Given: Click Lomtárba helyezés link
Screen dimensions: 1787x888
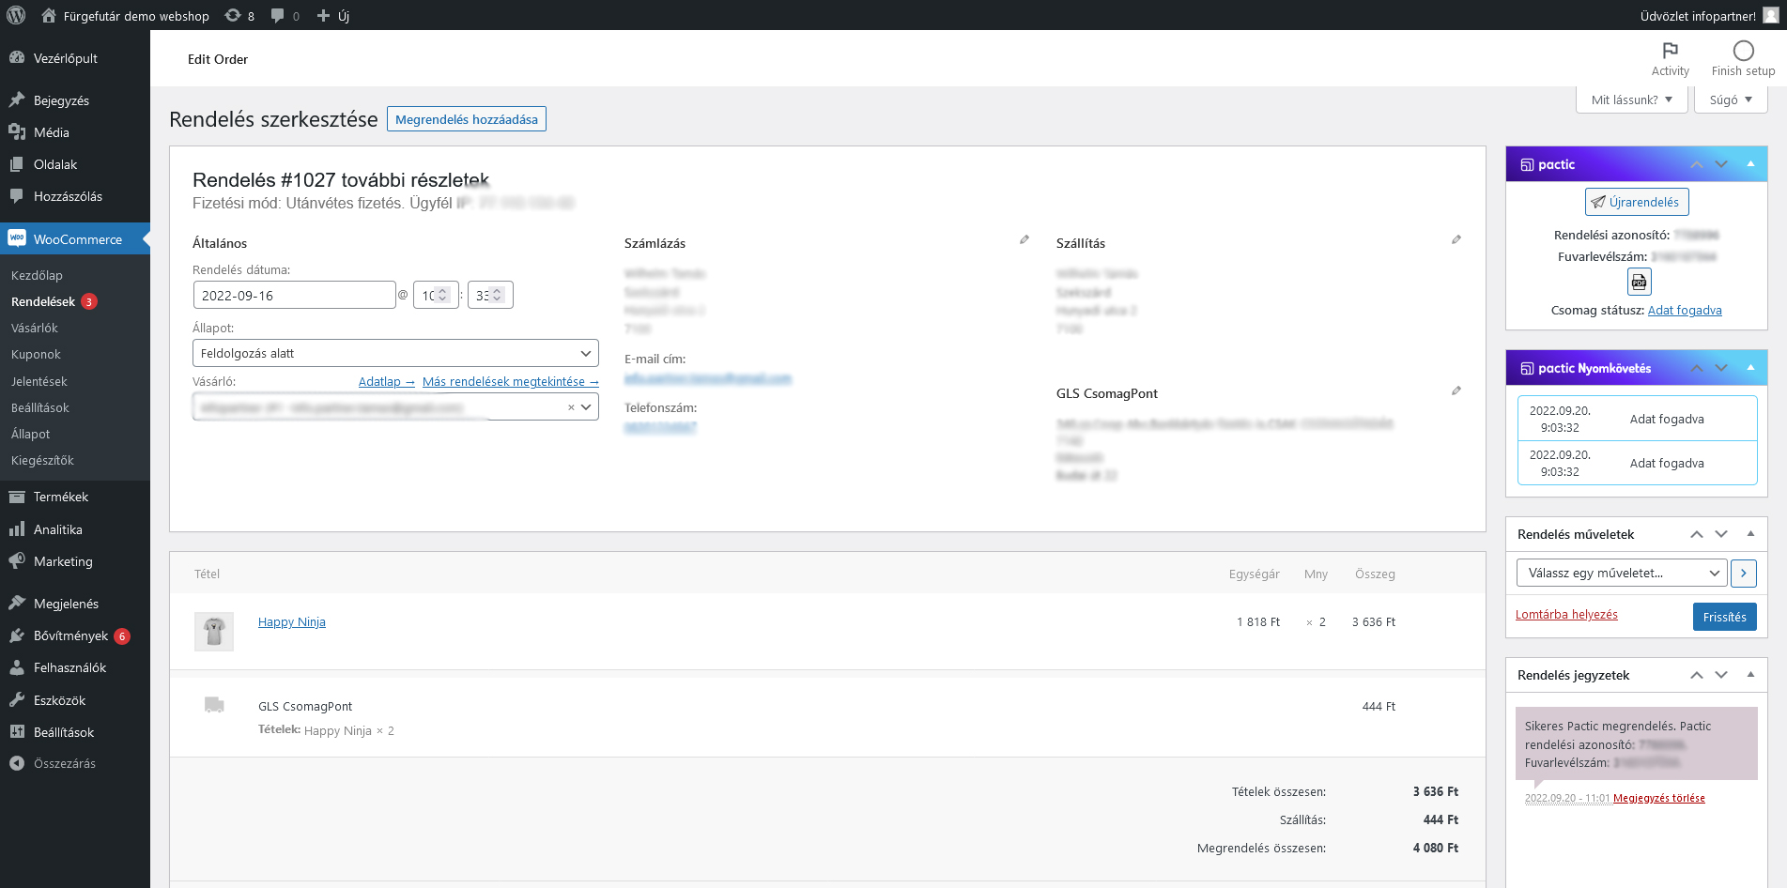Looking at the screenshot, I should tap(1566, 615).
